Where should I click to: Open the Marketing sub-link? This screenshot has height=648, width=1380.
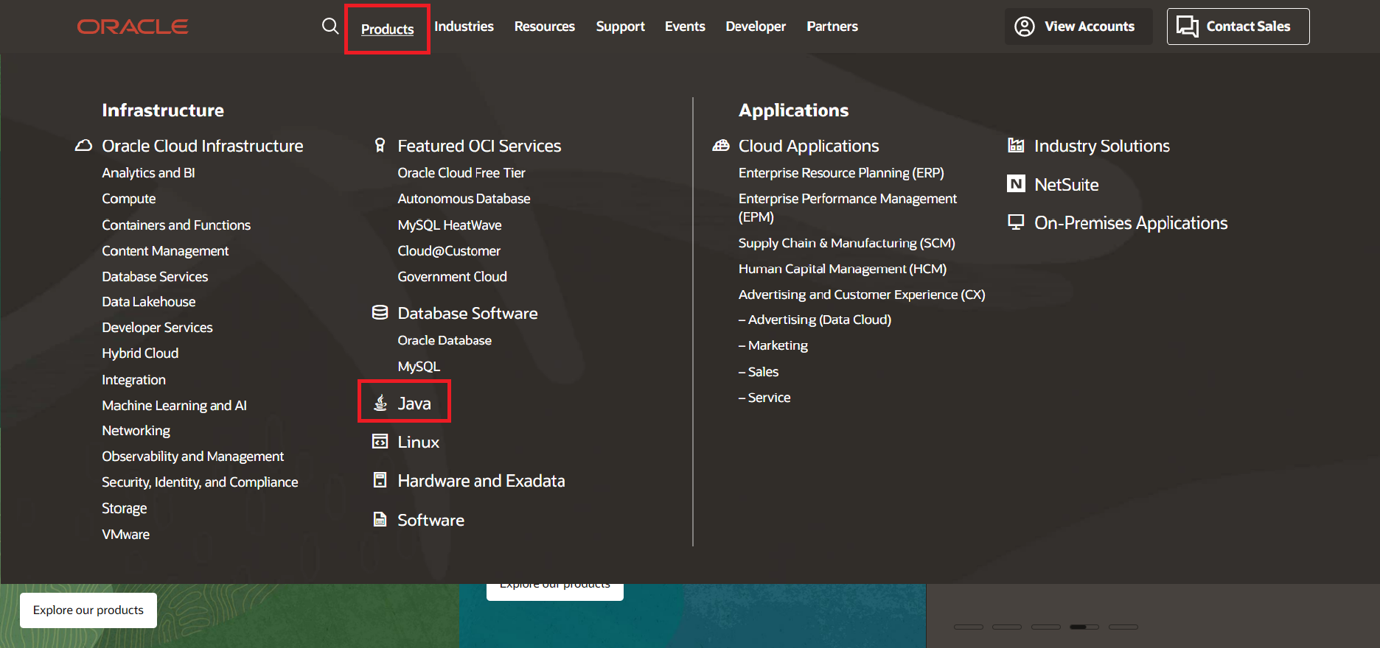point(773,345)
